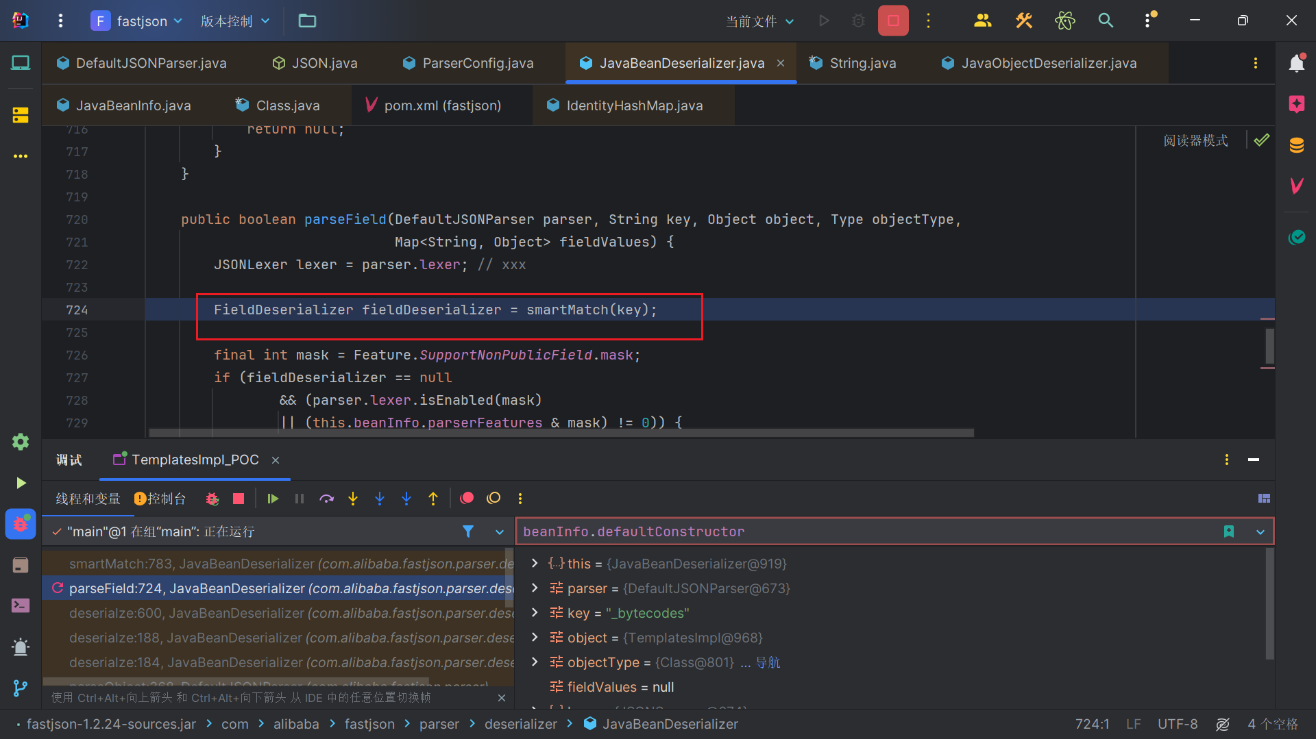
Task: Click the 导航 navigate link for objectType
Action: (768, 662)
